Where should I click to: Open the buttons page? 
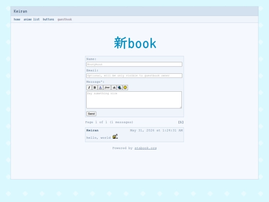coord(48,19)
